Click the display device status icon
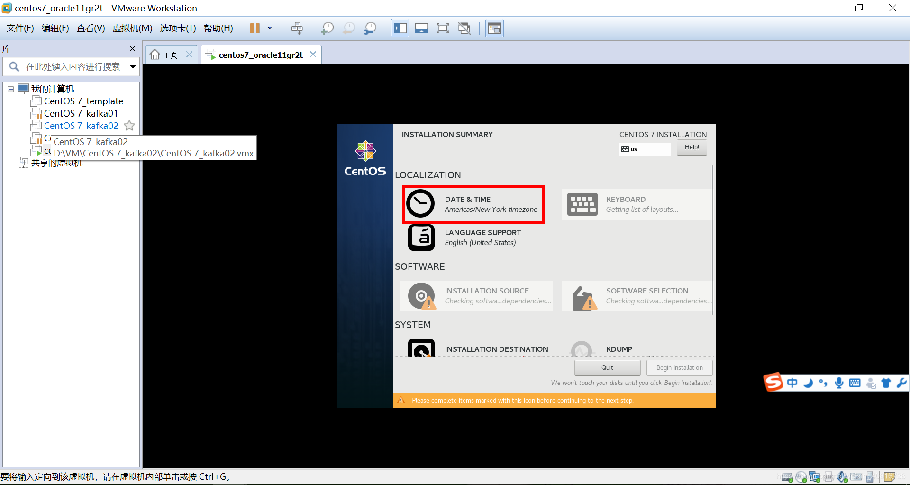Viewport: 910px width, 485px height. 856,477
